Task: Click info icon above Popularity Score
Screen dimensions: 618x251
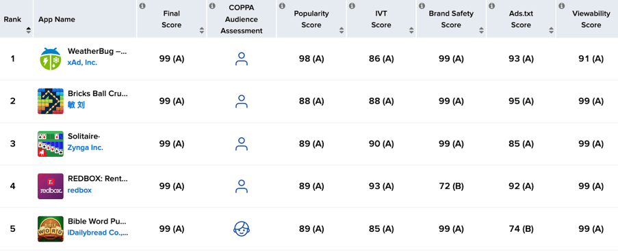Action: (283, 6)
